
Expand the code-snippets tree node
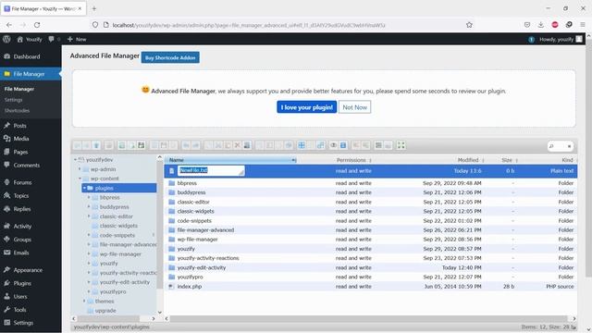89,235
